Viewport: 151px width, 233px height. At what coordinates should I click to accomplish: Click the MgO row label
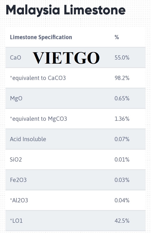pos(16,98)
